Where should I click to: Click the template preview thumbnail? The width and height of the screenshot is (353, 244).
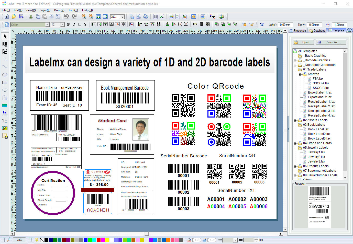[320, 207]
